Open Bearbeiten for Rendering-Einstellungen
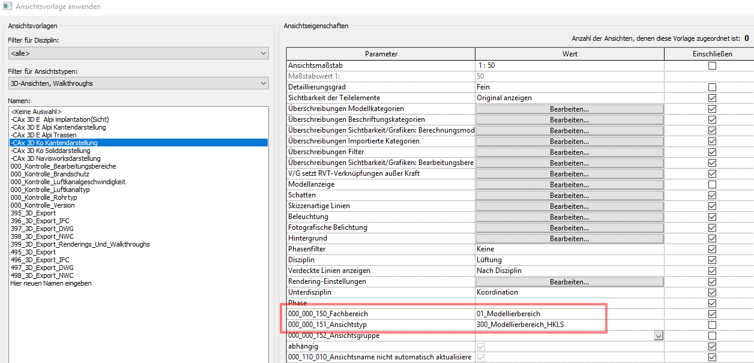 pos(569,281)
